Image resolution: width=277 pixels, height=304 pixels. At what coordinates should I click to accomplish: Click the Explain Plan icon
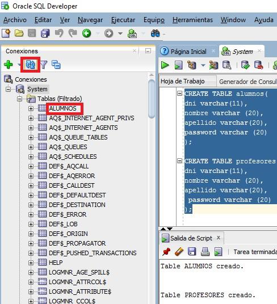(x=192, y=65)
